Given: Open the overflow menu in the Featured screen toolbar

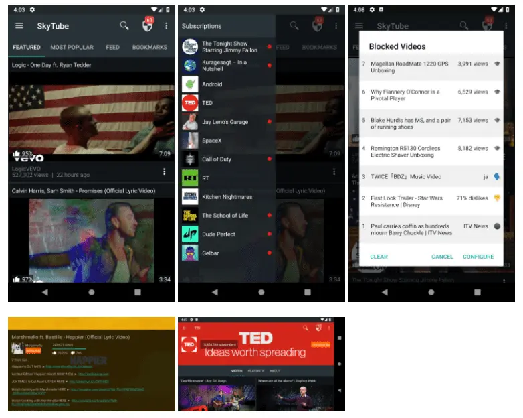Looking at the screenshot, I should point(166,25).
